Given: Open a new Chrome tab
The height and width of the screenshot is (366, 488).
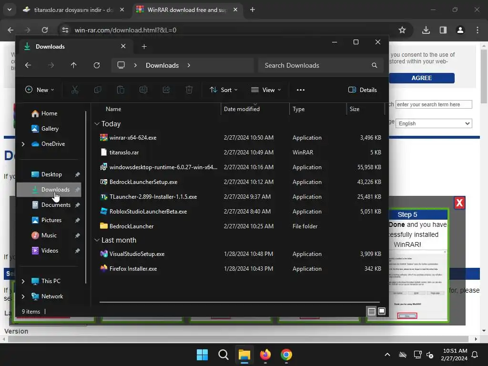Looking at the screenshot, I should tap(253, 10).
